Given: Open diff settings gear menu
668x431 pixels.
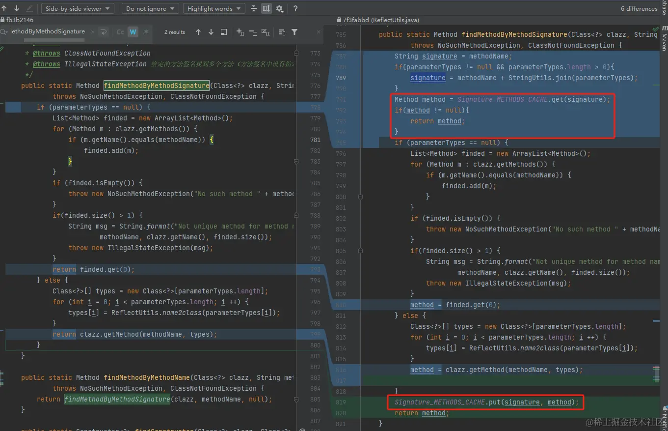Looking at the screenshot, I should (279, 8).
